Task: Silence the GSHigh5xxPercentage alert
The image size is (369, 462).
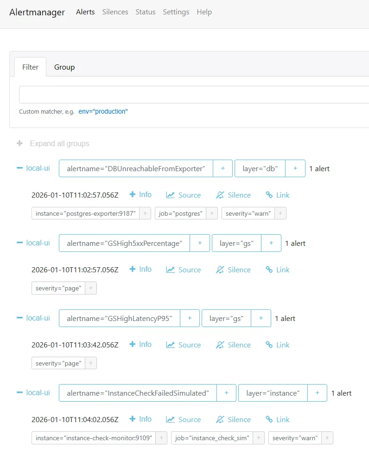Action: click(233, 269)
